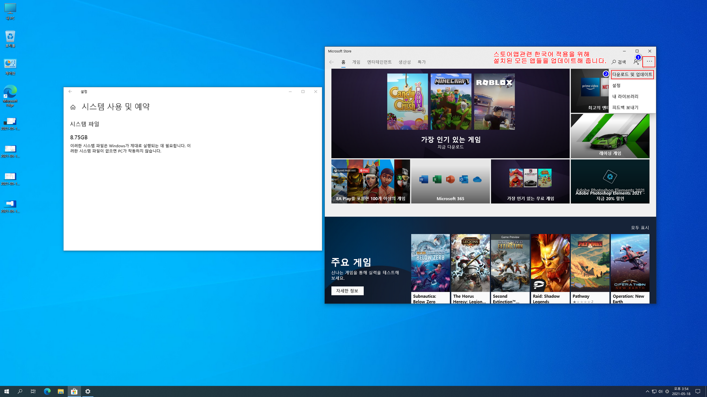
Task: Select the 게임 tab in Microsoft Store
Action: tap(356, 62)
